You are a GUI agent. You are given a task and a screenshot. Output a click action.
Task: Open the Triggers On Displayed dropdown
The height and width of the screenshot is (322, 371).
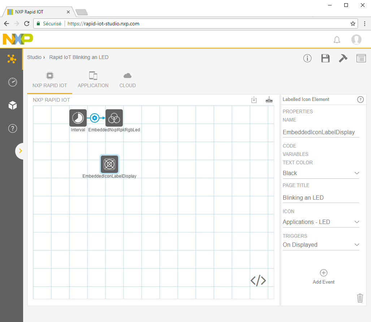[x=320, y=245]
